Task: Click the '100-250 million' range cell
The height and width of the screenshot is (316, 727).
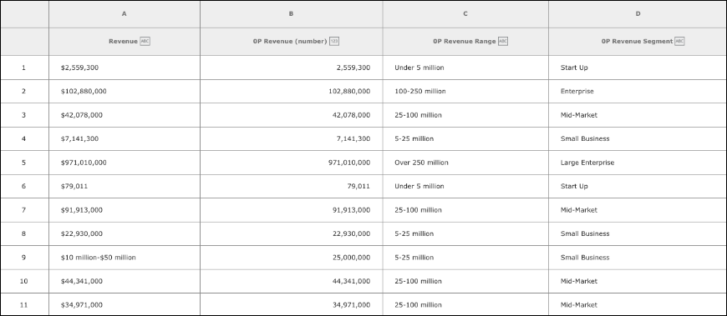Action: (x=465, y=91)
